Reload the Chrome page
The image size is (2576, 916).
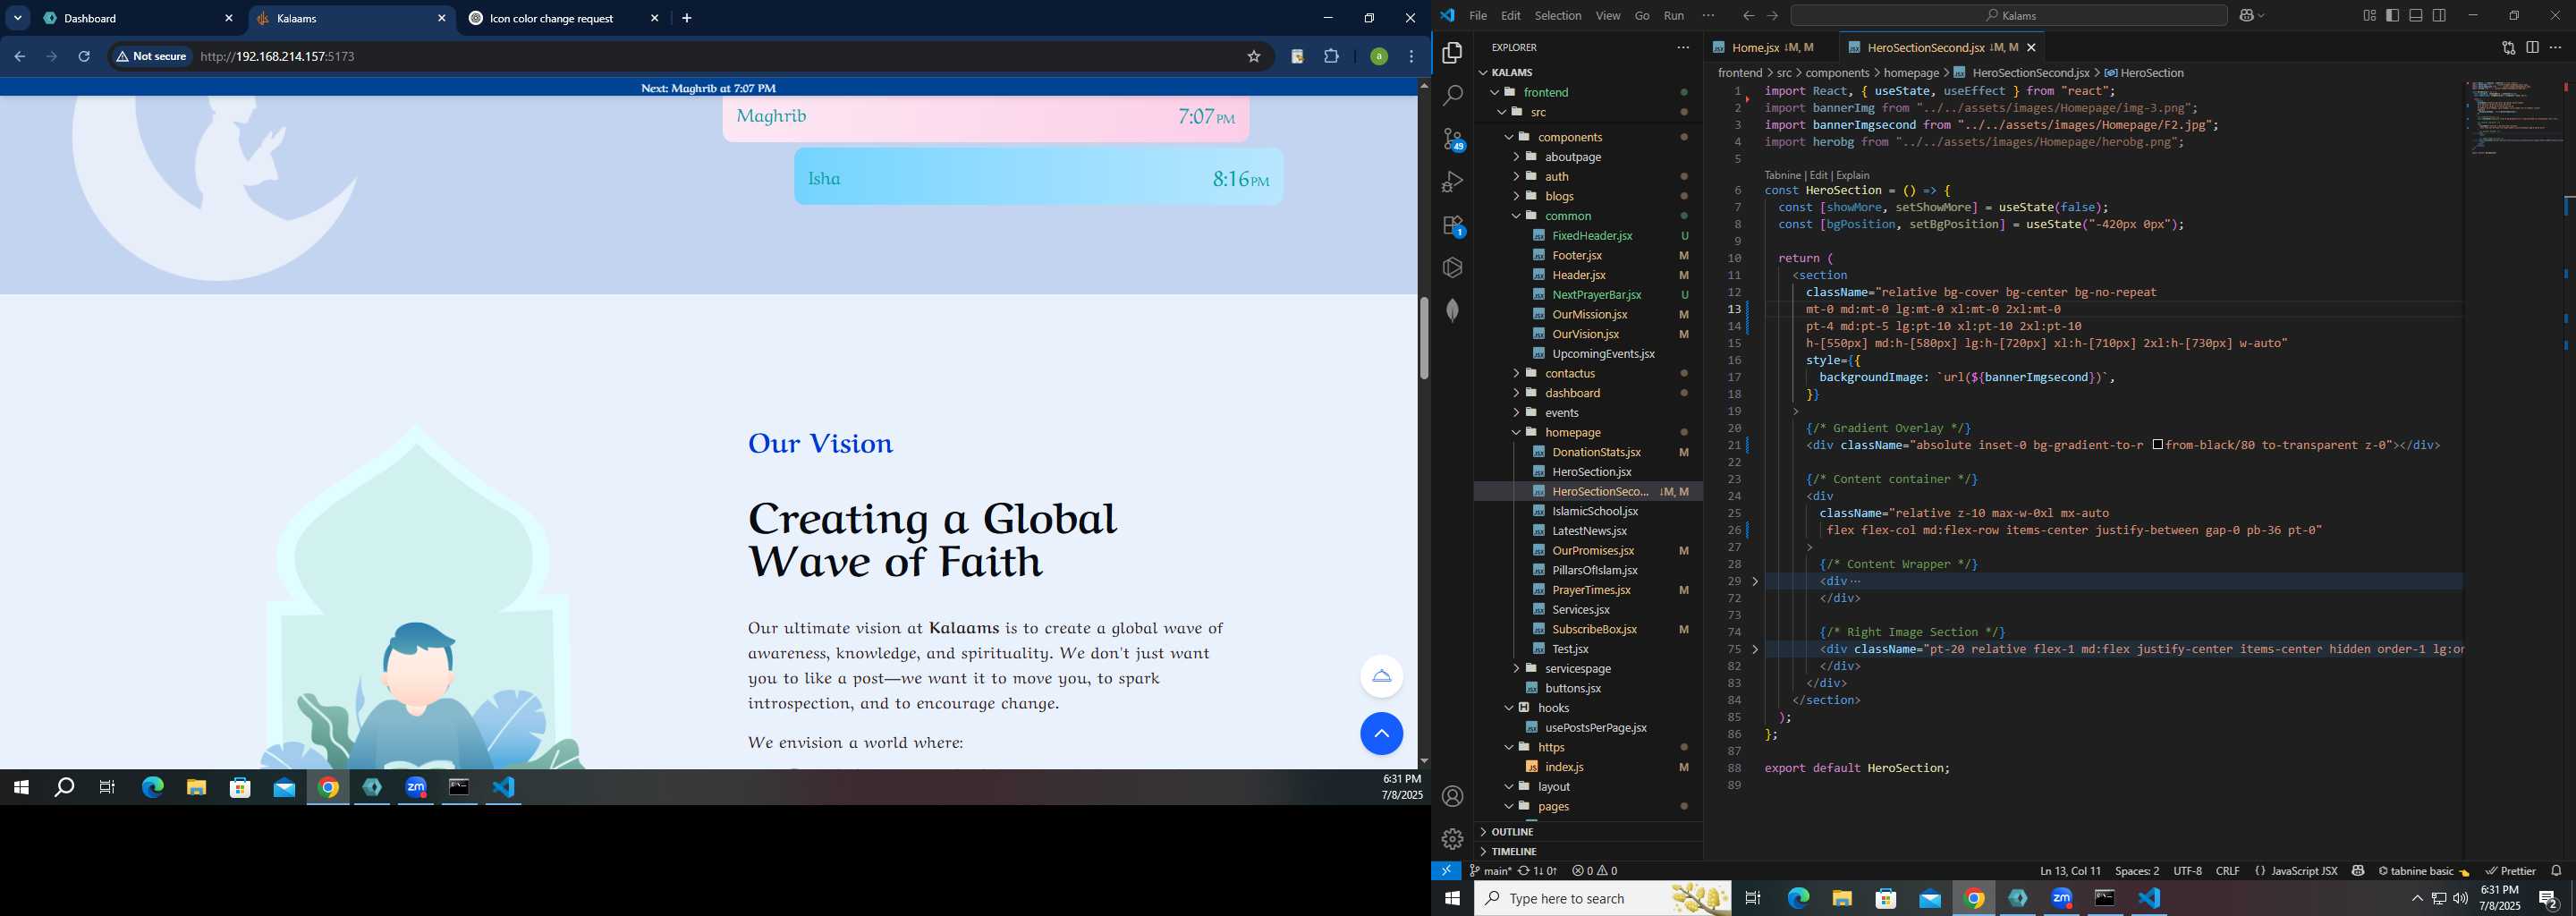[x=84, y=57]
